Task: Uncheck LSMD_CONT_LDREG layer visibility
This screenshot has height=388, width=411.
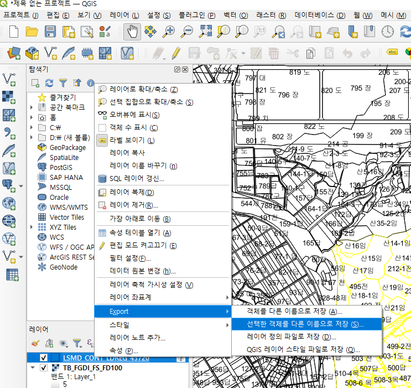Action: coord(44,358)
